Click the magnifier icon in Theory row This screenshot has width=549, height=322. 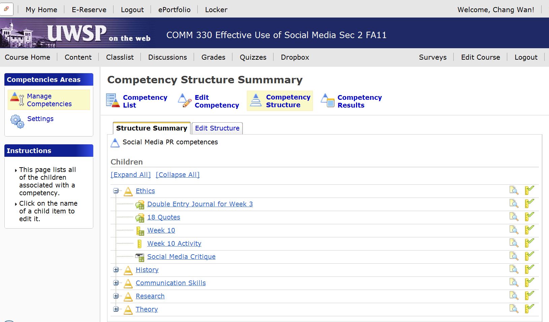(514, 309)
